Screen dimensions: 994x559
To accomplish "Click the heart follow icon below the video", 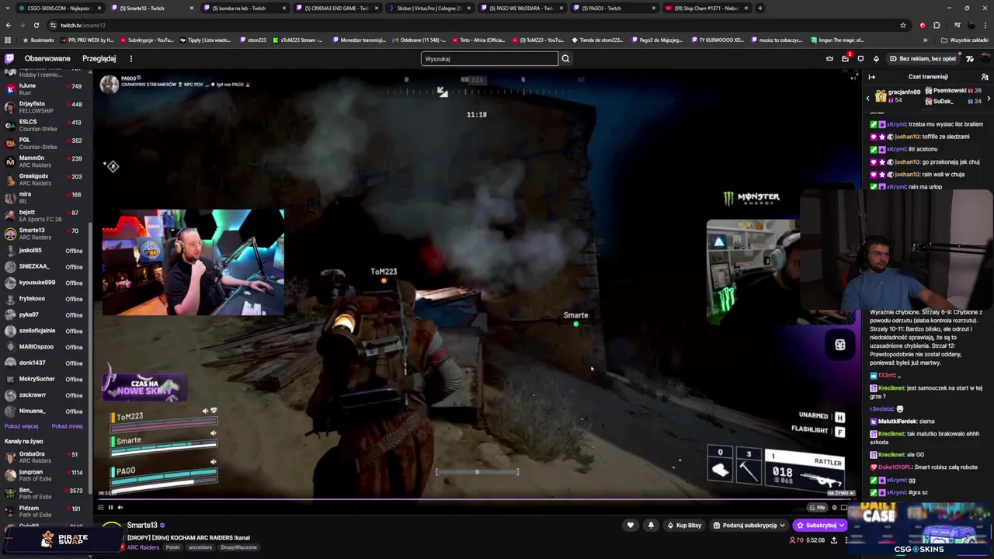I will point(631,525).
